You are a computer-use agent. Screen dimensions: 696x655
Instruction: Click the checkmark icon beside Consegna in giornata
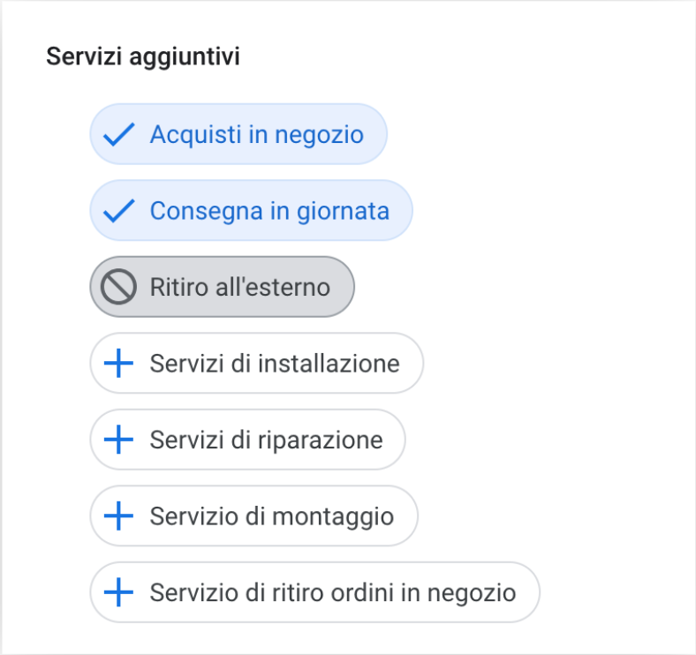[x=118, y=211]
